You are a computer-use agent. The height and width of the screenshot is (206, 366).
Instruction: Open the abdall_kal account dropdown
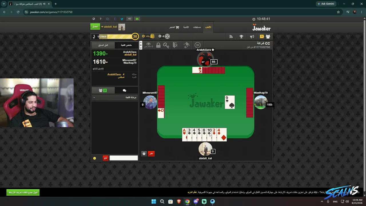(109, 27)
